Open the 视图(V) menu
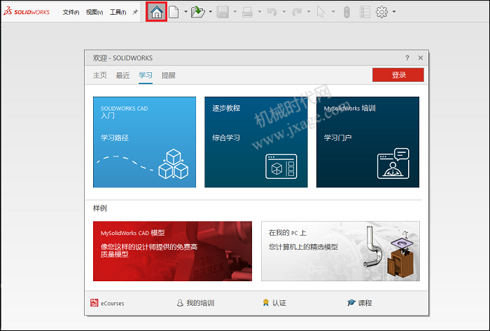 [x=94, y=12]
